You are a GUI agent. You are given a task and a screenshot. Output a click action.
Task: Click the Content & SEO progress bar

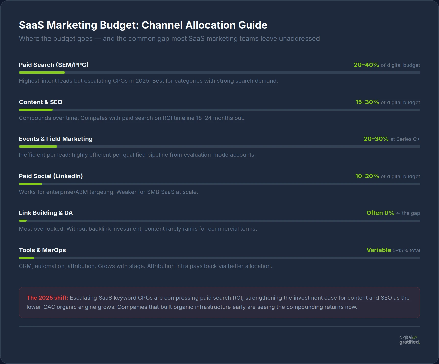(219, 110)
